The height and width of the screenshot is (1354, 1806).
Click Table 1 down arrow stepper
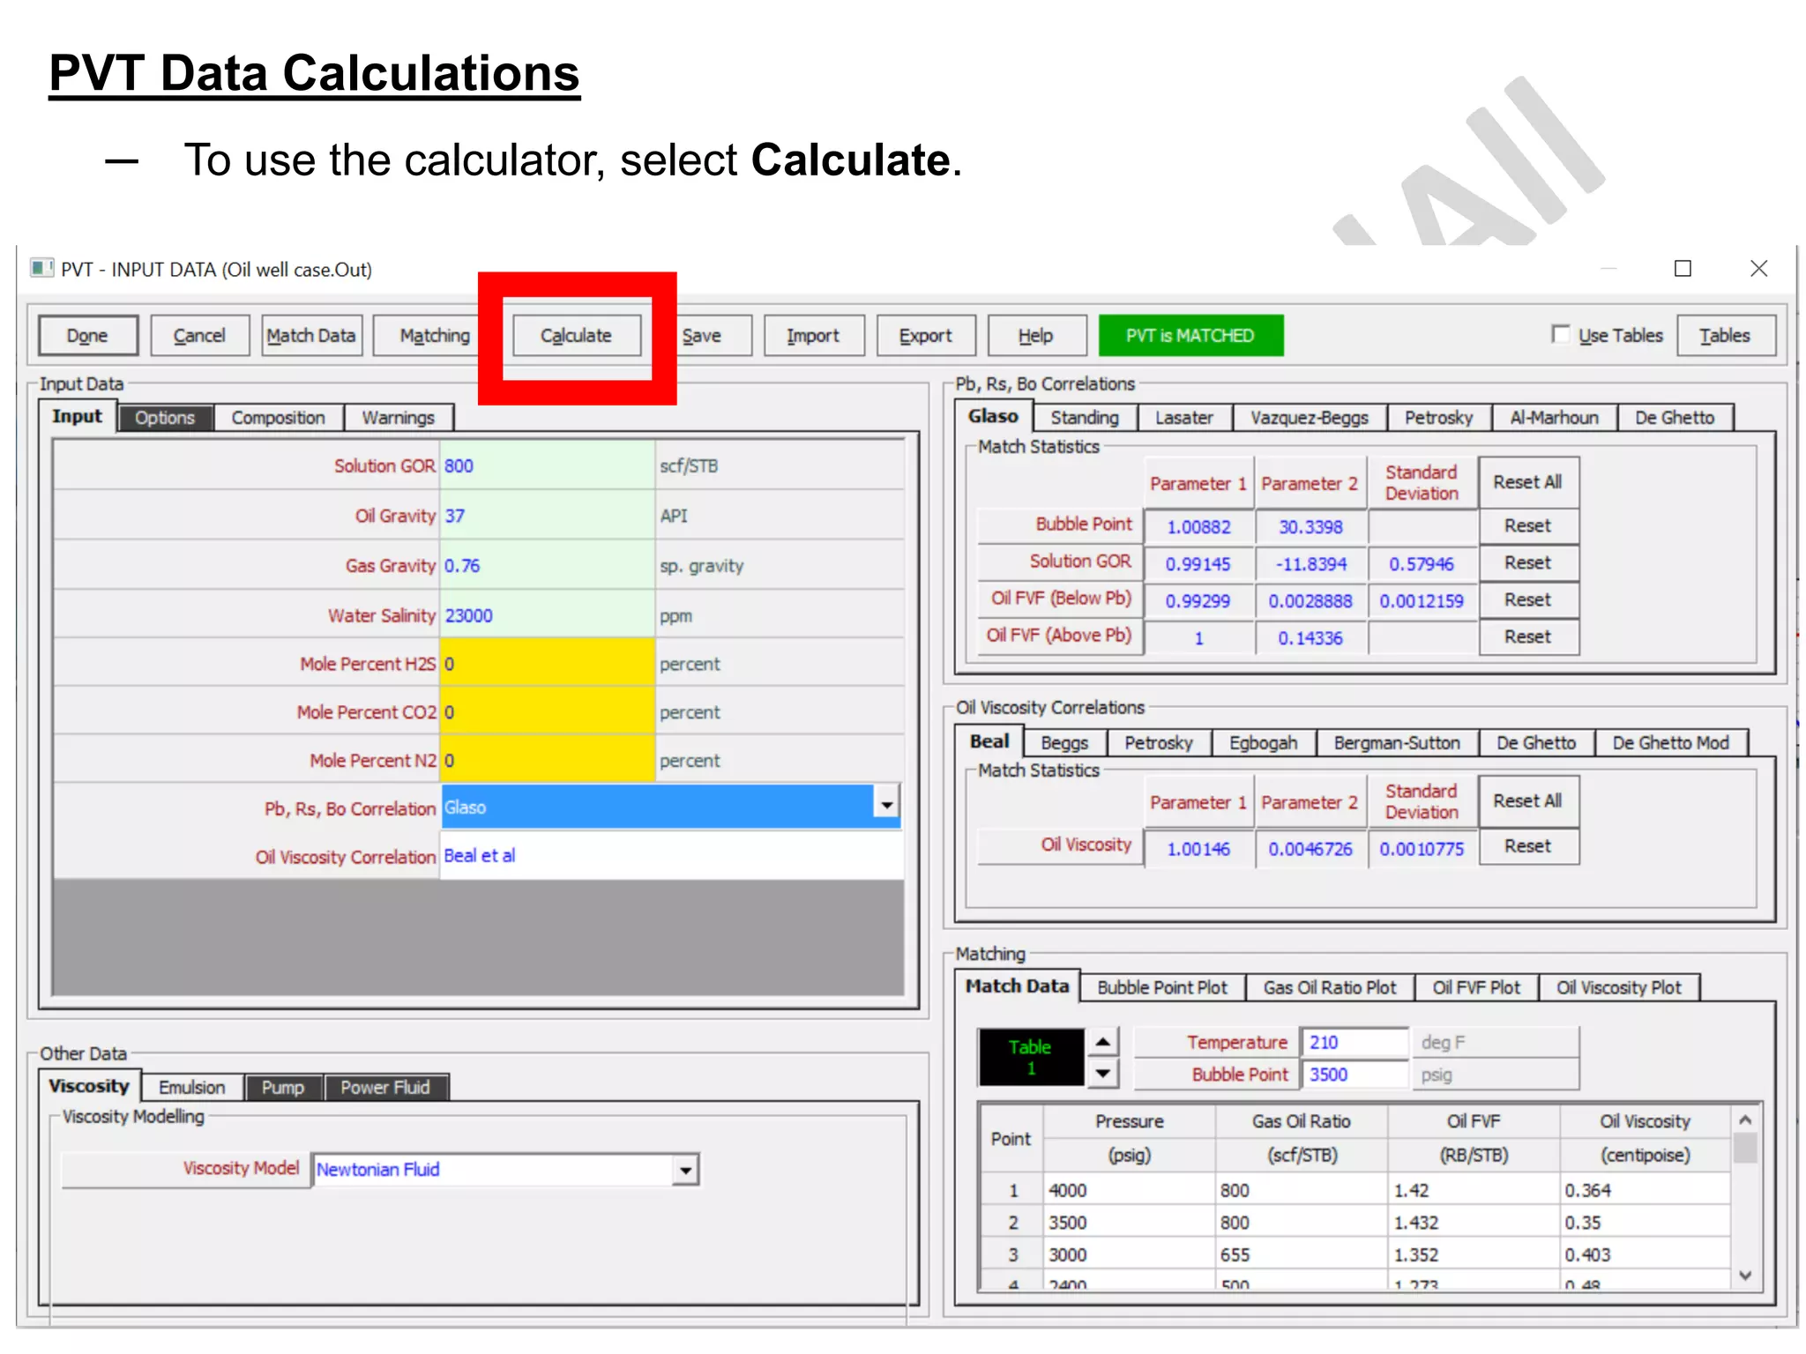[x=1103, y=1073]
